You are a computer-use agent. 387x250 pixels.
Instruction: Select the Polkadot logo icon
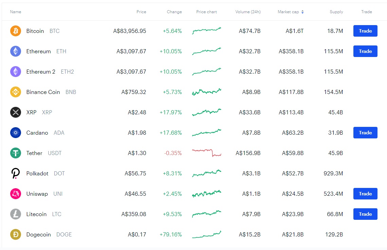(x=16, y=173)
